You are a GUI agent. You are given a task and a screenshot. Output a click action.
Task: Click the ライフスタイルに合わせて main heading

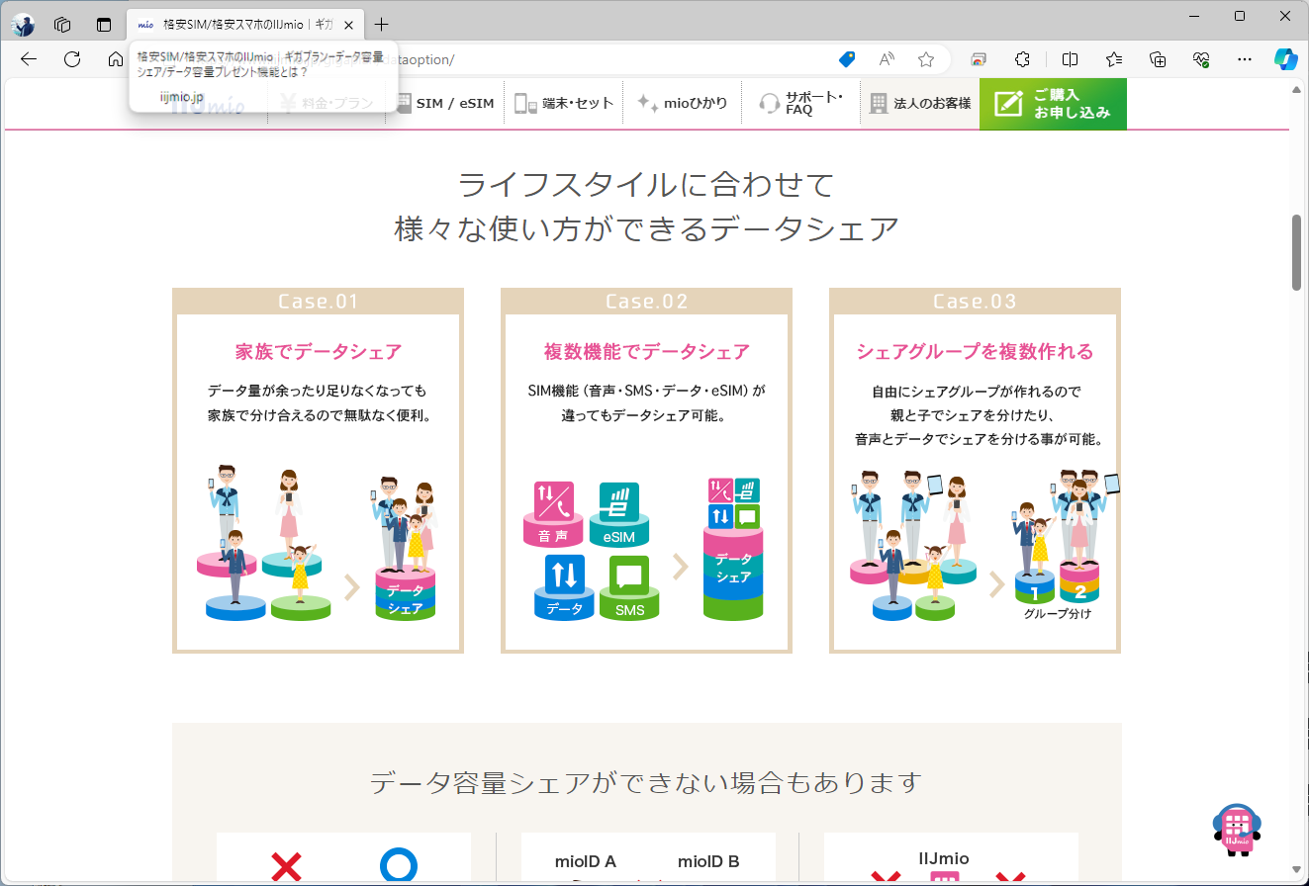[x=646, y=184]
